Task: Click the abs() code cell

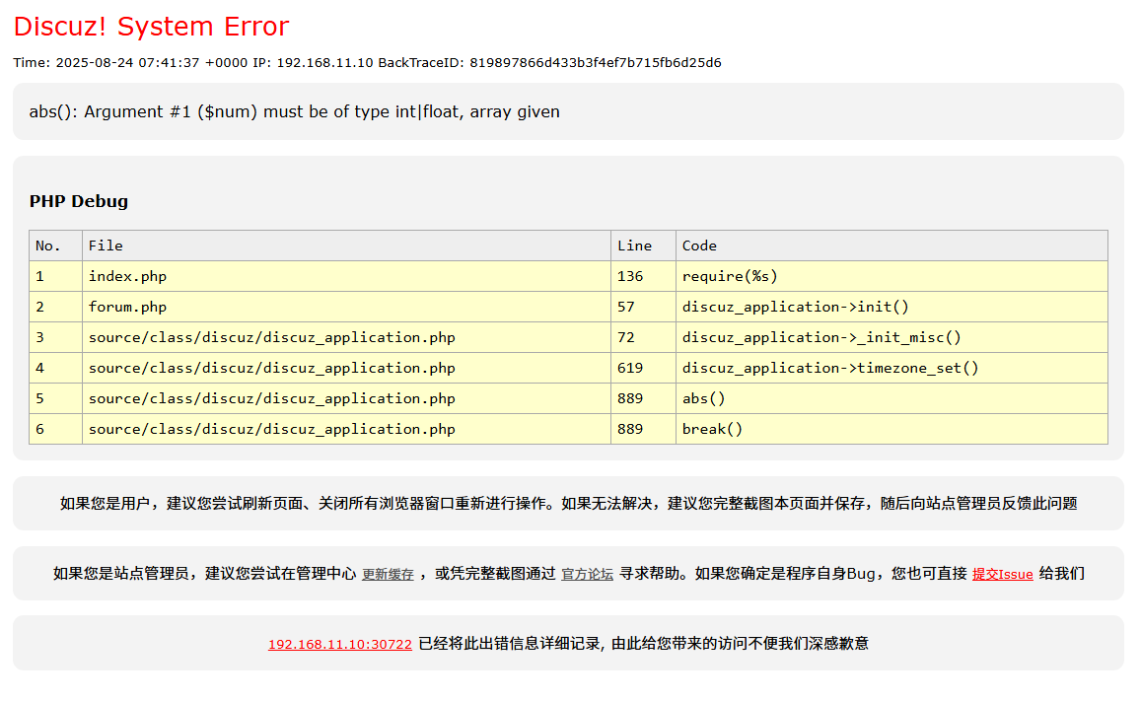Action: [x=892, y=398]
